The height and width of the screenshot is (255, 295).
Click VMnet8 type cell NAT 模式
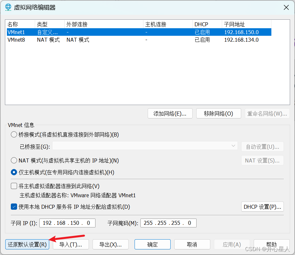[48, 40]
